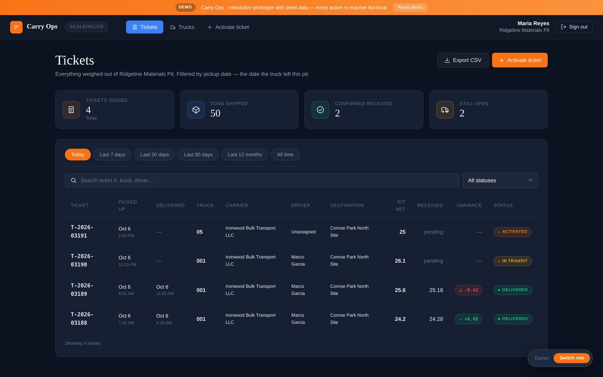Open ticket T-2026-03188
Screen dimensions: 603x377
tap(82, 319)
